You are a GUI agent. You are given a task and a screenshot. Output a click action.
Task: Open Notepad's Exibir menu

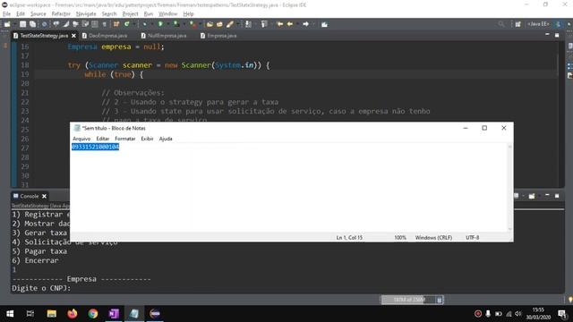coord(147,139)
